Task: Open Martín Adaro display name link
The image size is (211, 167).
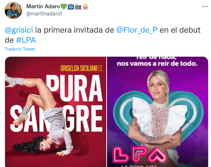Action: (43, 6)
